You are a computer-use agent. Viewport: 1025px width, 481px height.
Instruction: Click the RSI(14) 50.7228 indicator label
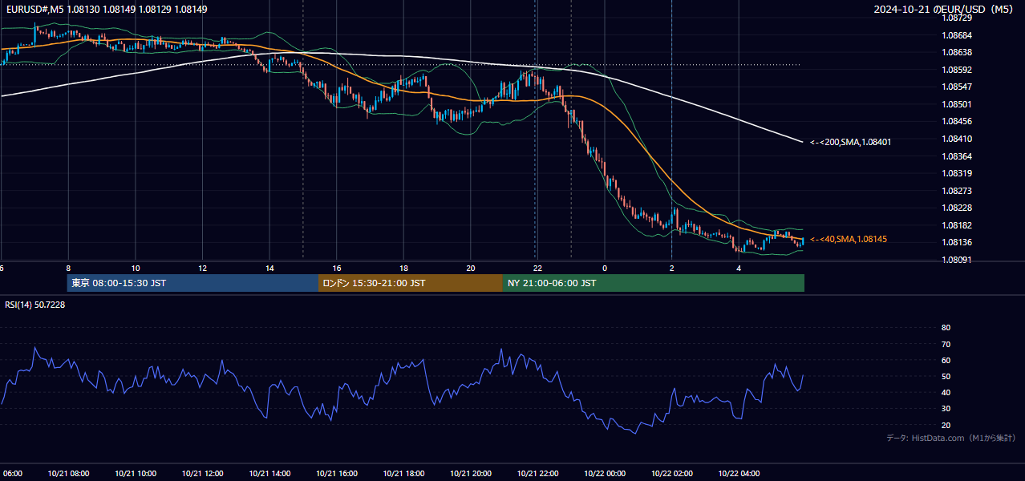tap(34, 305)
